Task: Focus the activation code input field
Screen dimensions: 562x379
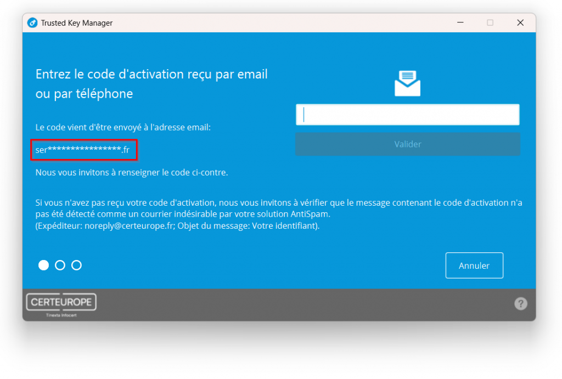Action: [407, 115]
